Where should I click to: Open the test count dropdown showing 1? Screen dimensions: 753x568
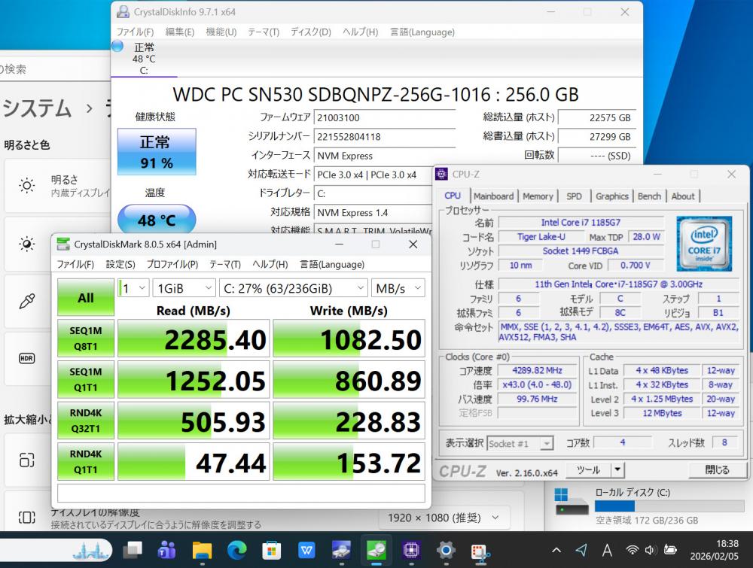(x=133, y=288)
